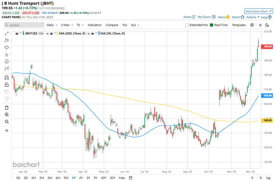Select the trend line drawing tool
Viewport: 275px width, 181px height.
(x=6, y=34)
